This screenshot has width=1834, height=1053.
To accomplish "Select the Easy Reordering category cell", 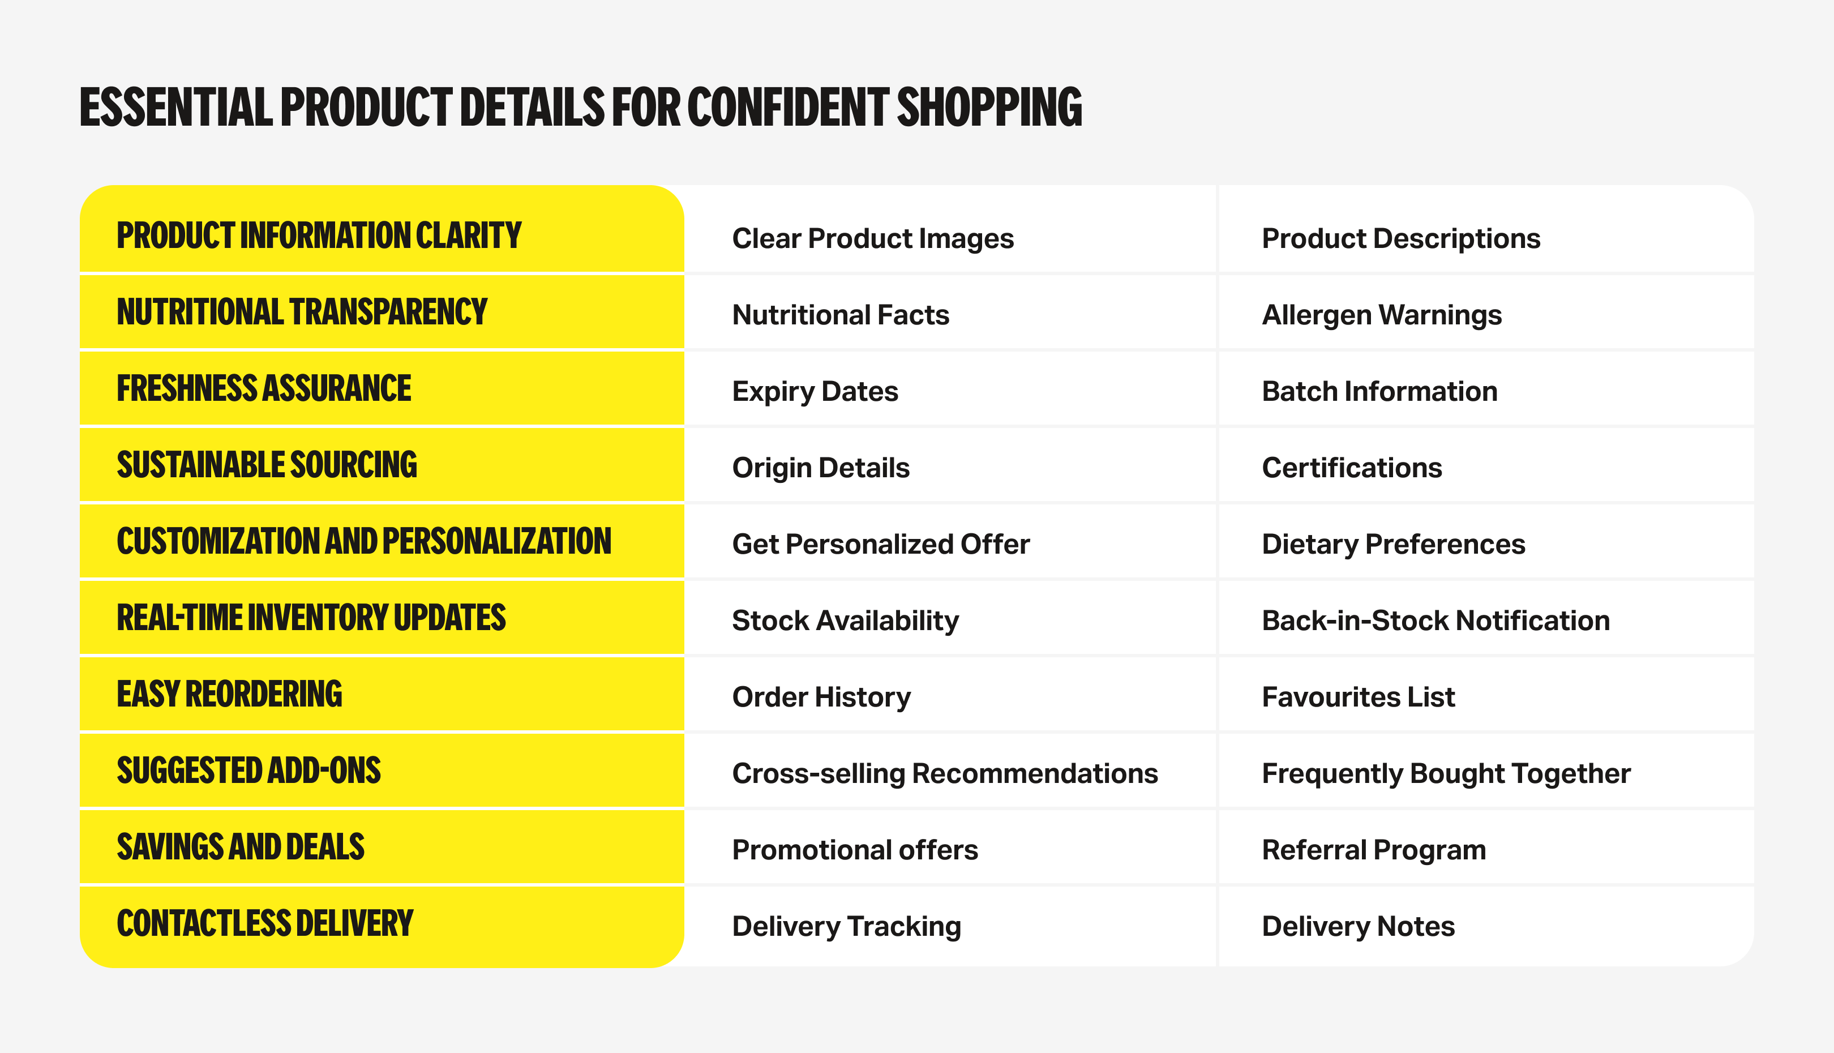I will click(229, 694).
